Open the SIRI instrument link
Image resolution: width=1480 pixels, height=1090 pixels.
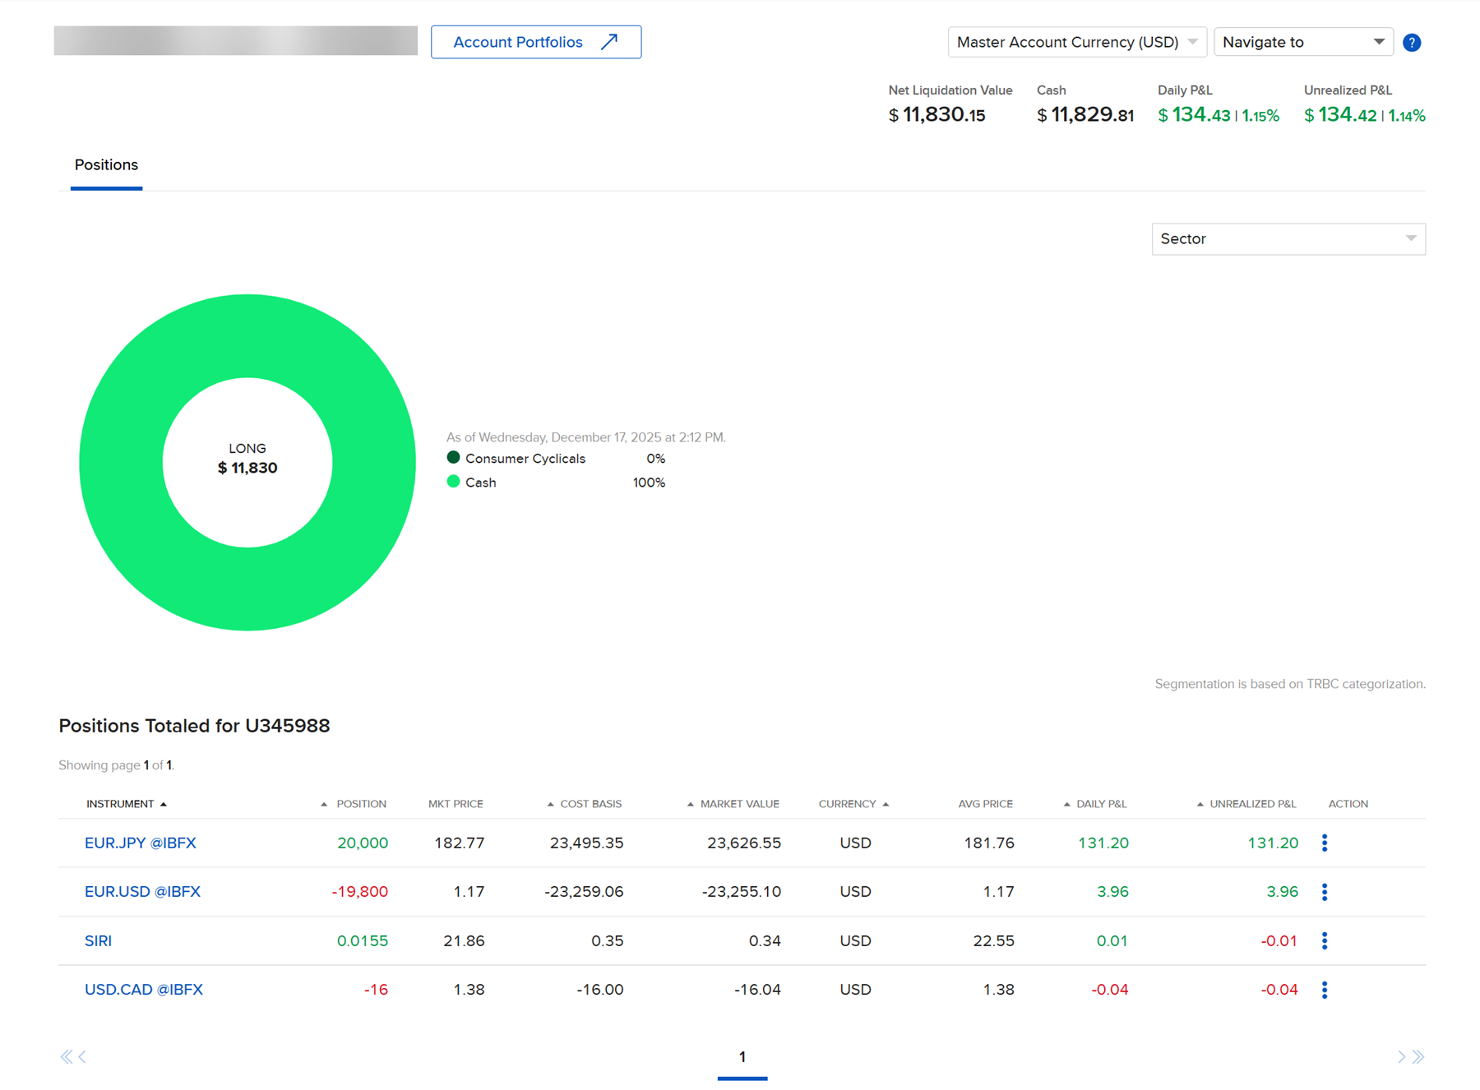coord(98,940)
